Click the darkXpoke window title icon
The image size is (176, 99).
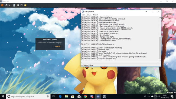pos(83,11)
